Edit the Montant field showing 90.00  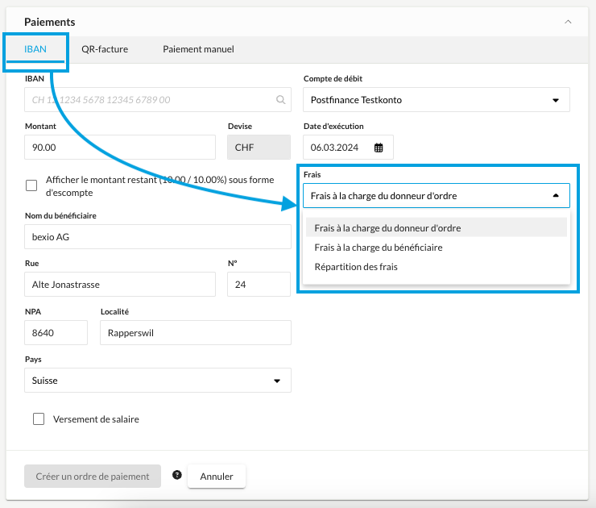pyautogui.click(x=120, y=148)
